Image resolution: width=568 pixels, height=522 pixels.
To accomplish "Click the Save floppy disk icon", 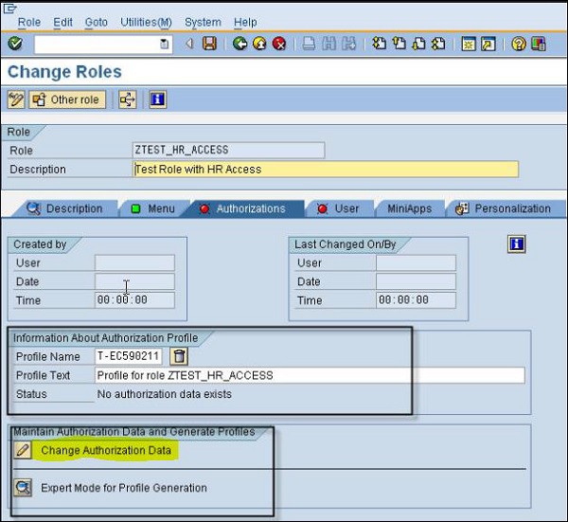I will click(x=210, y=44).
